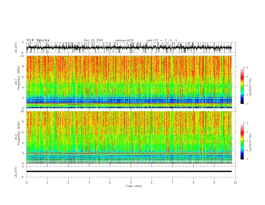265x205 pixels.
Task: Click the "start UT = 2 :0 :1" text
Action: tap(162, 40)
